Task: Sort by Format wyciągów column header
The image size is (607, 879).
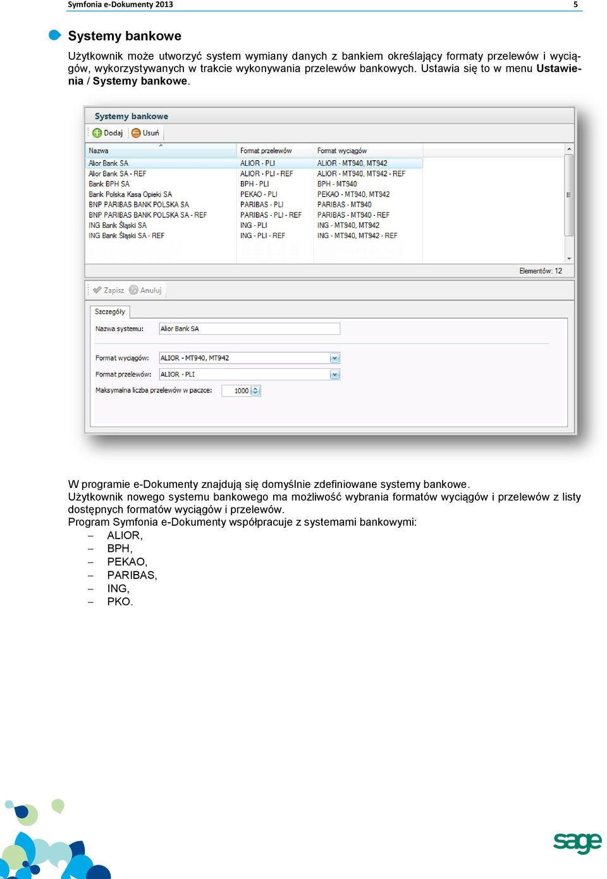Action: pos(368,151)
